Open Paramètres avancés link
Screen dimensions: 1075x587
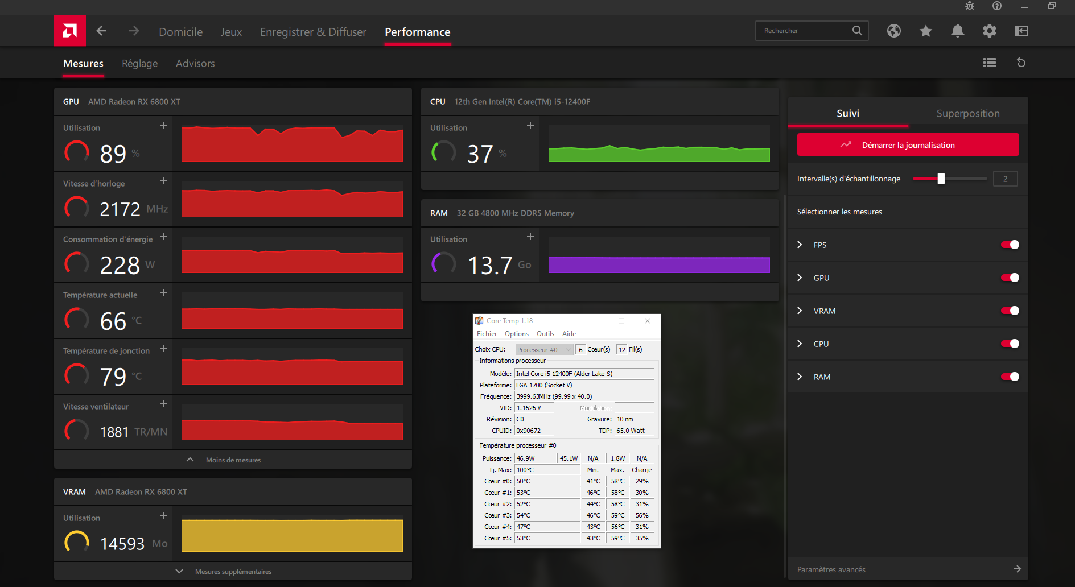click(831, 569)
